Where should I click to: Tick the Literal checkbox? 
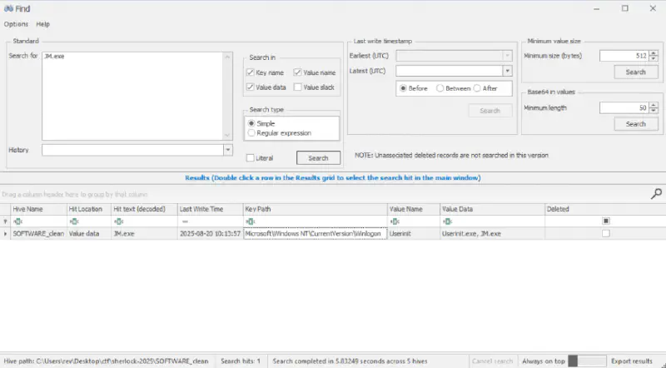point(251,157)
